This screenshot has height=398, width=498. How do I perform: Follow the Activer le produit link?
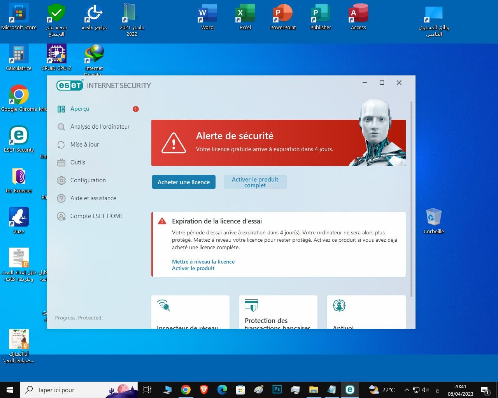pos(193,268)
